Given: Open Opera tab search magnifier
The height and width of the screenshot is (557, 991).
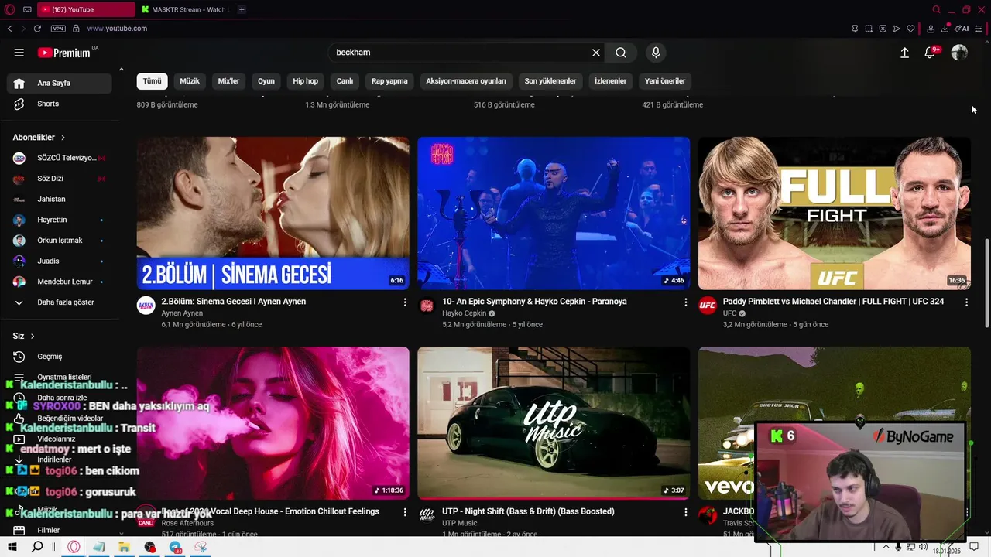Looking at the screenshot, I should point(936,9).
